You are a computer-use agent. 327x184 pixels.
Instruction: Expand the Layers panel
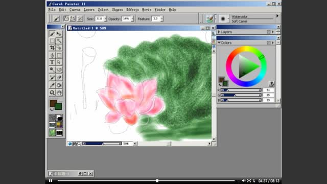click(x=219, y=32)
